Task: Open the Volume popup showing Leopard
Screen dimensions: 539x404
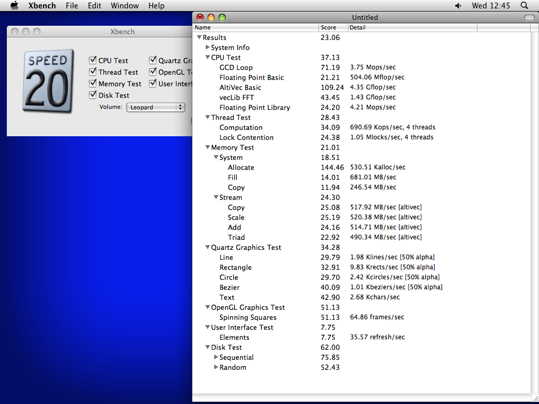Action: [x=156, y=107]
